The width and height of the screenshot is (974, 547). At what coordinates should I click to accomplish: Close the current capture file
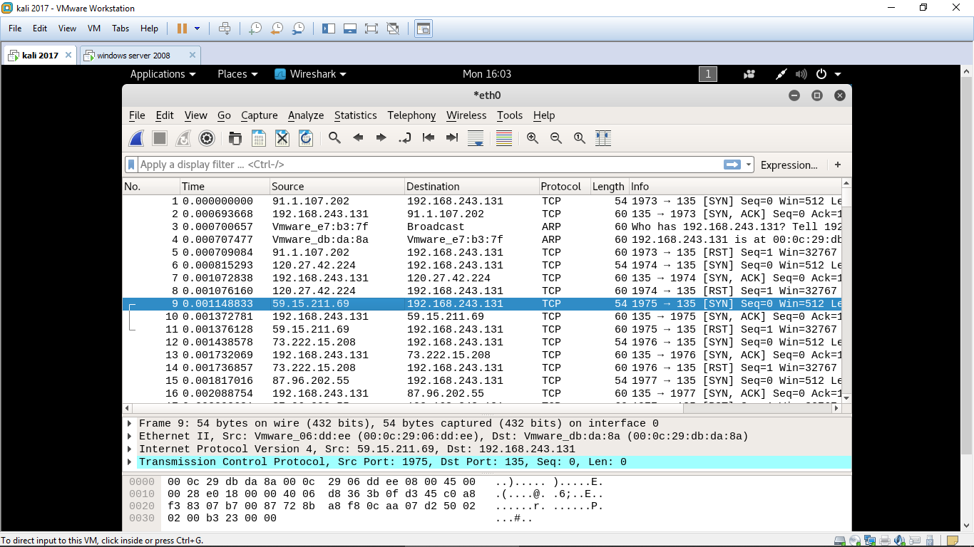(x=282, y=138)
